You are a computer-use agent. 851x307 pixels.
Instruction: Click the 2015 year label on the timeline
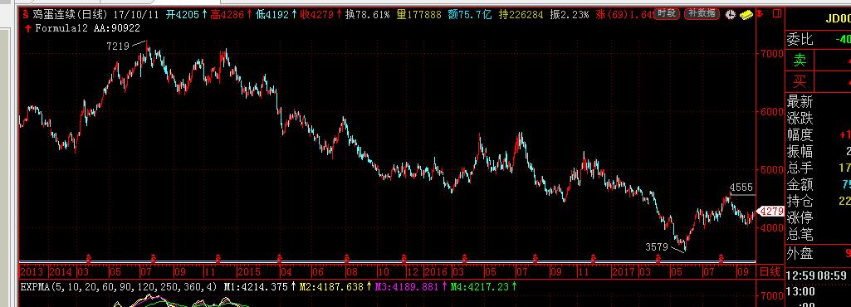(248, 271)
